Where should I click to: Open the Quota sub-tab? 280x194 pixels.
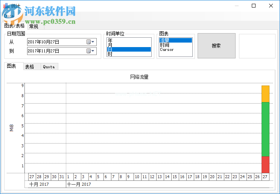49,67
